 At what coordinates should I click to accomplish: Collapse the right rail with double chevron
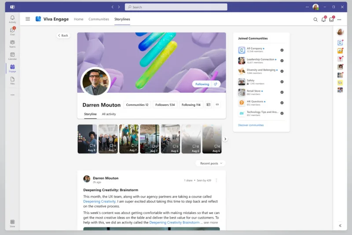click(340, 226)
